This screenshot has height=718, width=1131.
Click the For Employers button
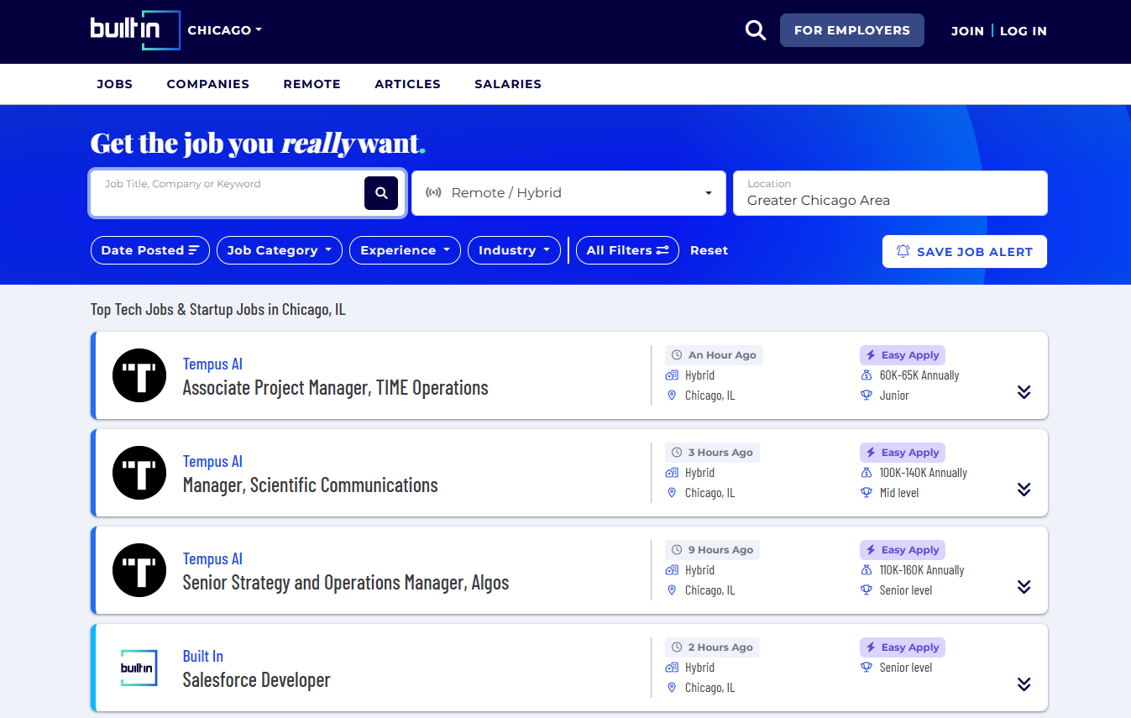pyautogui.click(x=852, y=30)
